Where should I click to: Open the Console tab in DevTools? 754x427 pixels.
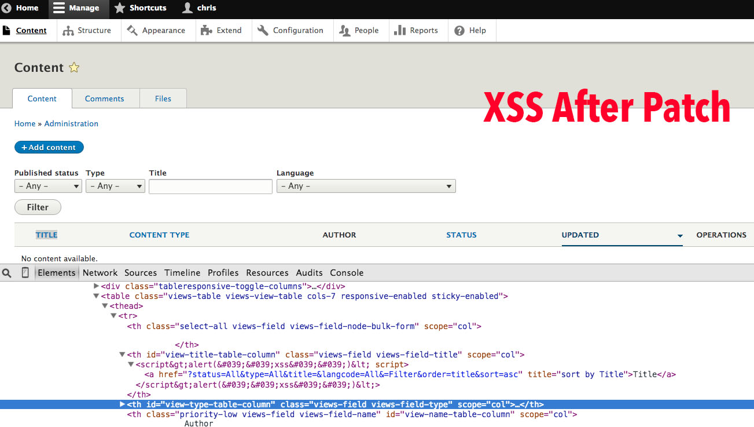[x=347, y=272]
